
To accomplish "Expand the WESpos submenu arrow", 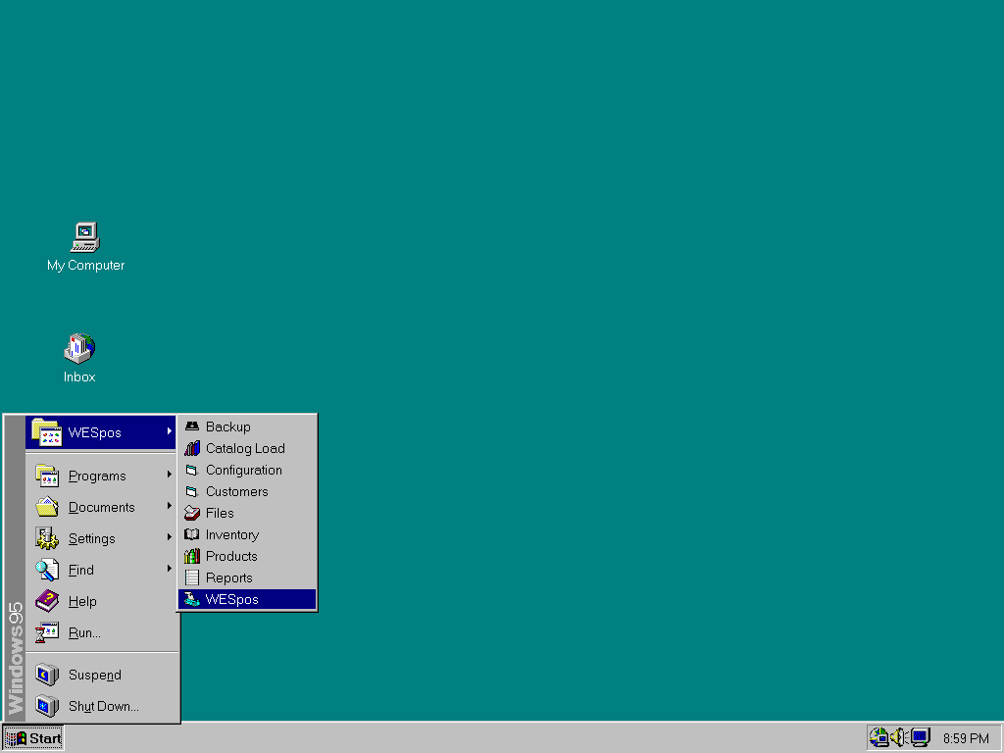I will tap(169, 431).
